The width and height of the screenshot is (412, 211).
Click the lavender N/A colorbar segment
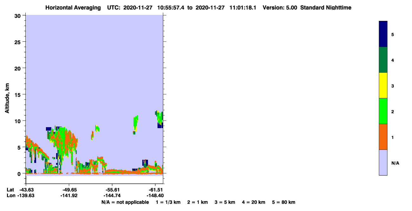point(383,162)
